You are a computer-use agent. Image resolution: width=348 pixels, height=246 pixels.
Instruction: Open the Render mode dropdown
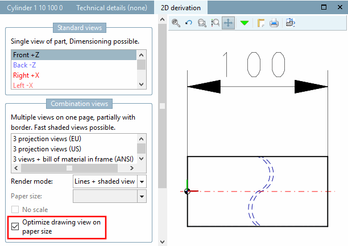pyautogui.click(x=142, y=181)
